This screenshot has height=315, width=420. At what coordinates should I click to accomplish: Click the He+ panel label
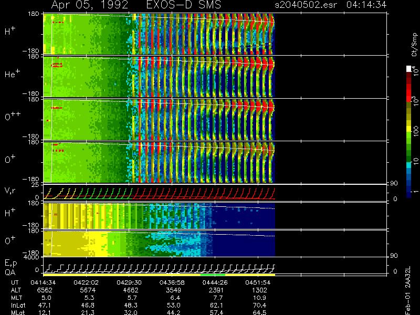pyautogui.click(x=12, y=73)
